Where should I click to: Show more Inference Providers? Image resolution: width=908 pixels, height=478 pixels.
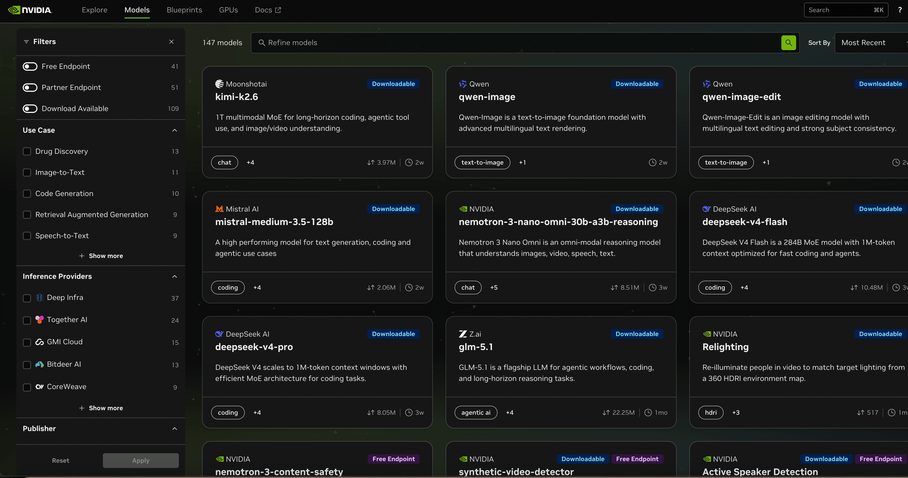[x=101, y=408]
